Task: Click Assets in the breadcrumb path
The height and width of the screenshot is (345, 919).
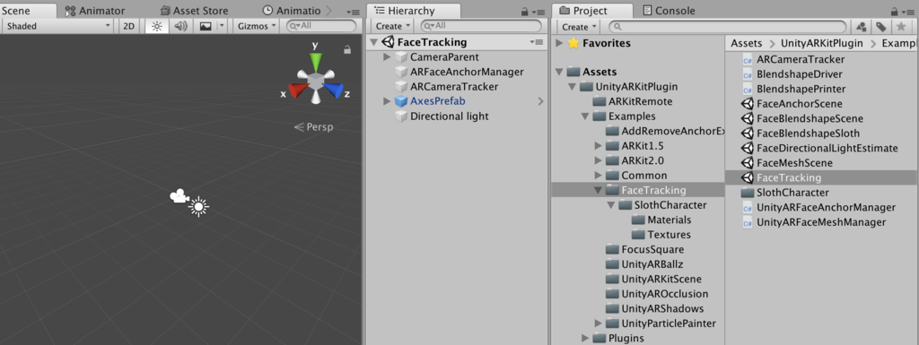Action: pyautogui.click(x=746, y=43)
